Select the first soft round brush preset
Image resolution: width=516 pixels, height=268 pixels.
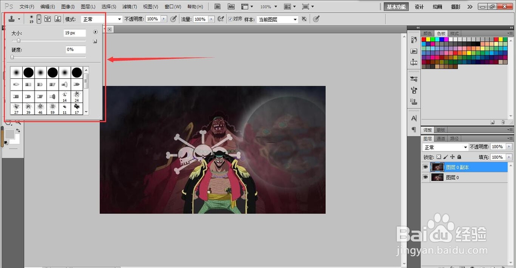(16, 72)
